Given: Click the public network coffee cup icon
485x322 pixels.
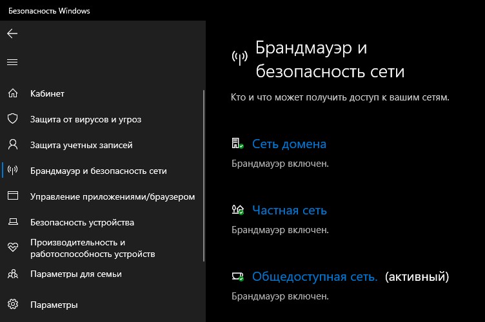Looking at the screenshot, I should [x=237, y=276].
